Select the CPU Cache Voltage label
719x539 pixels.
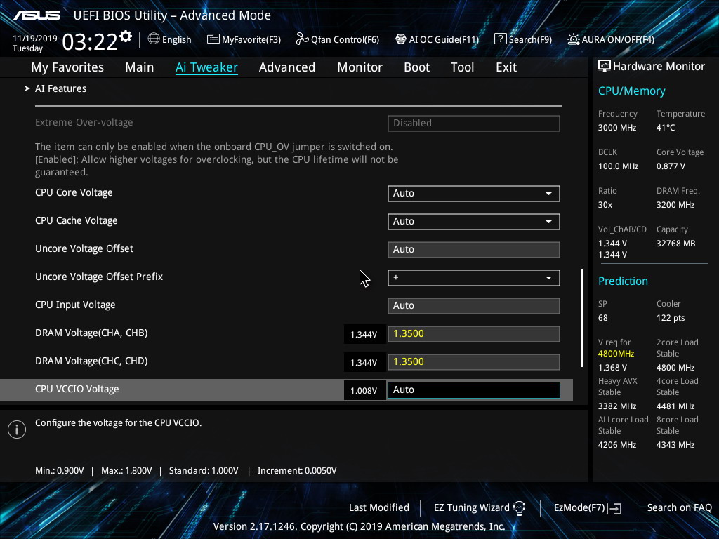(76, 220)
